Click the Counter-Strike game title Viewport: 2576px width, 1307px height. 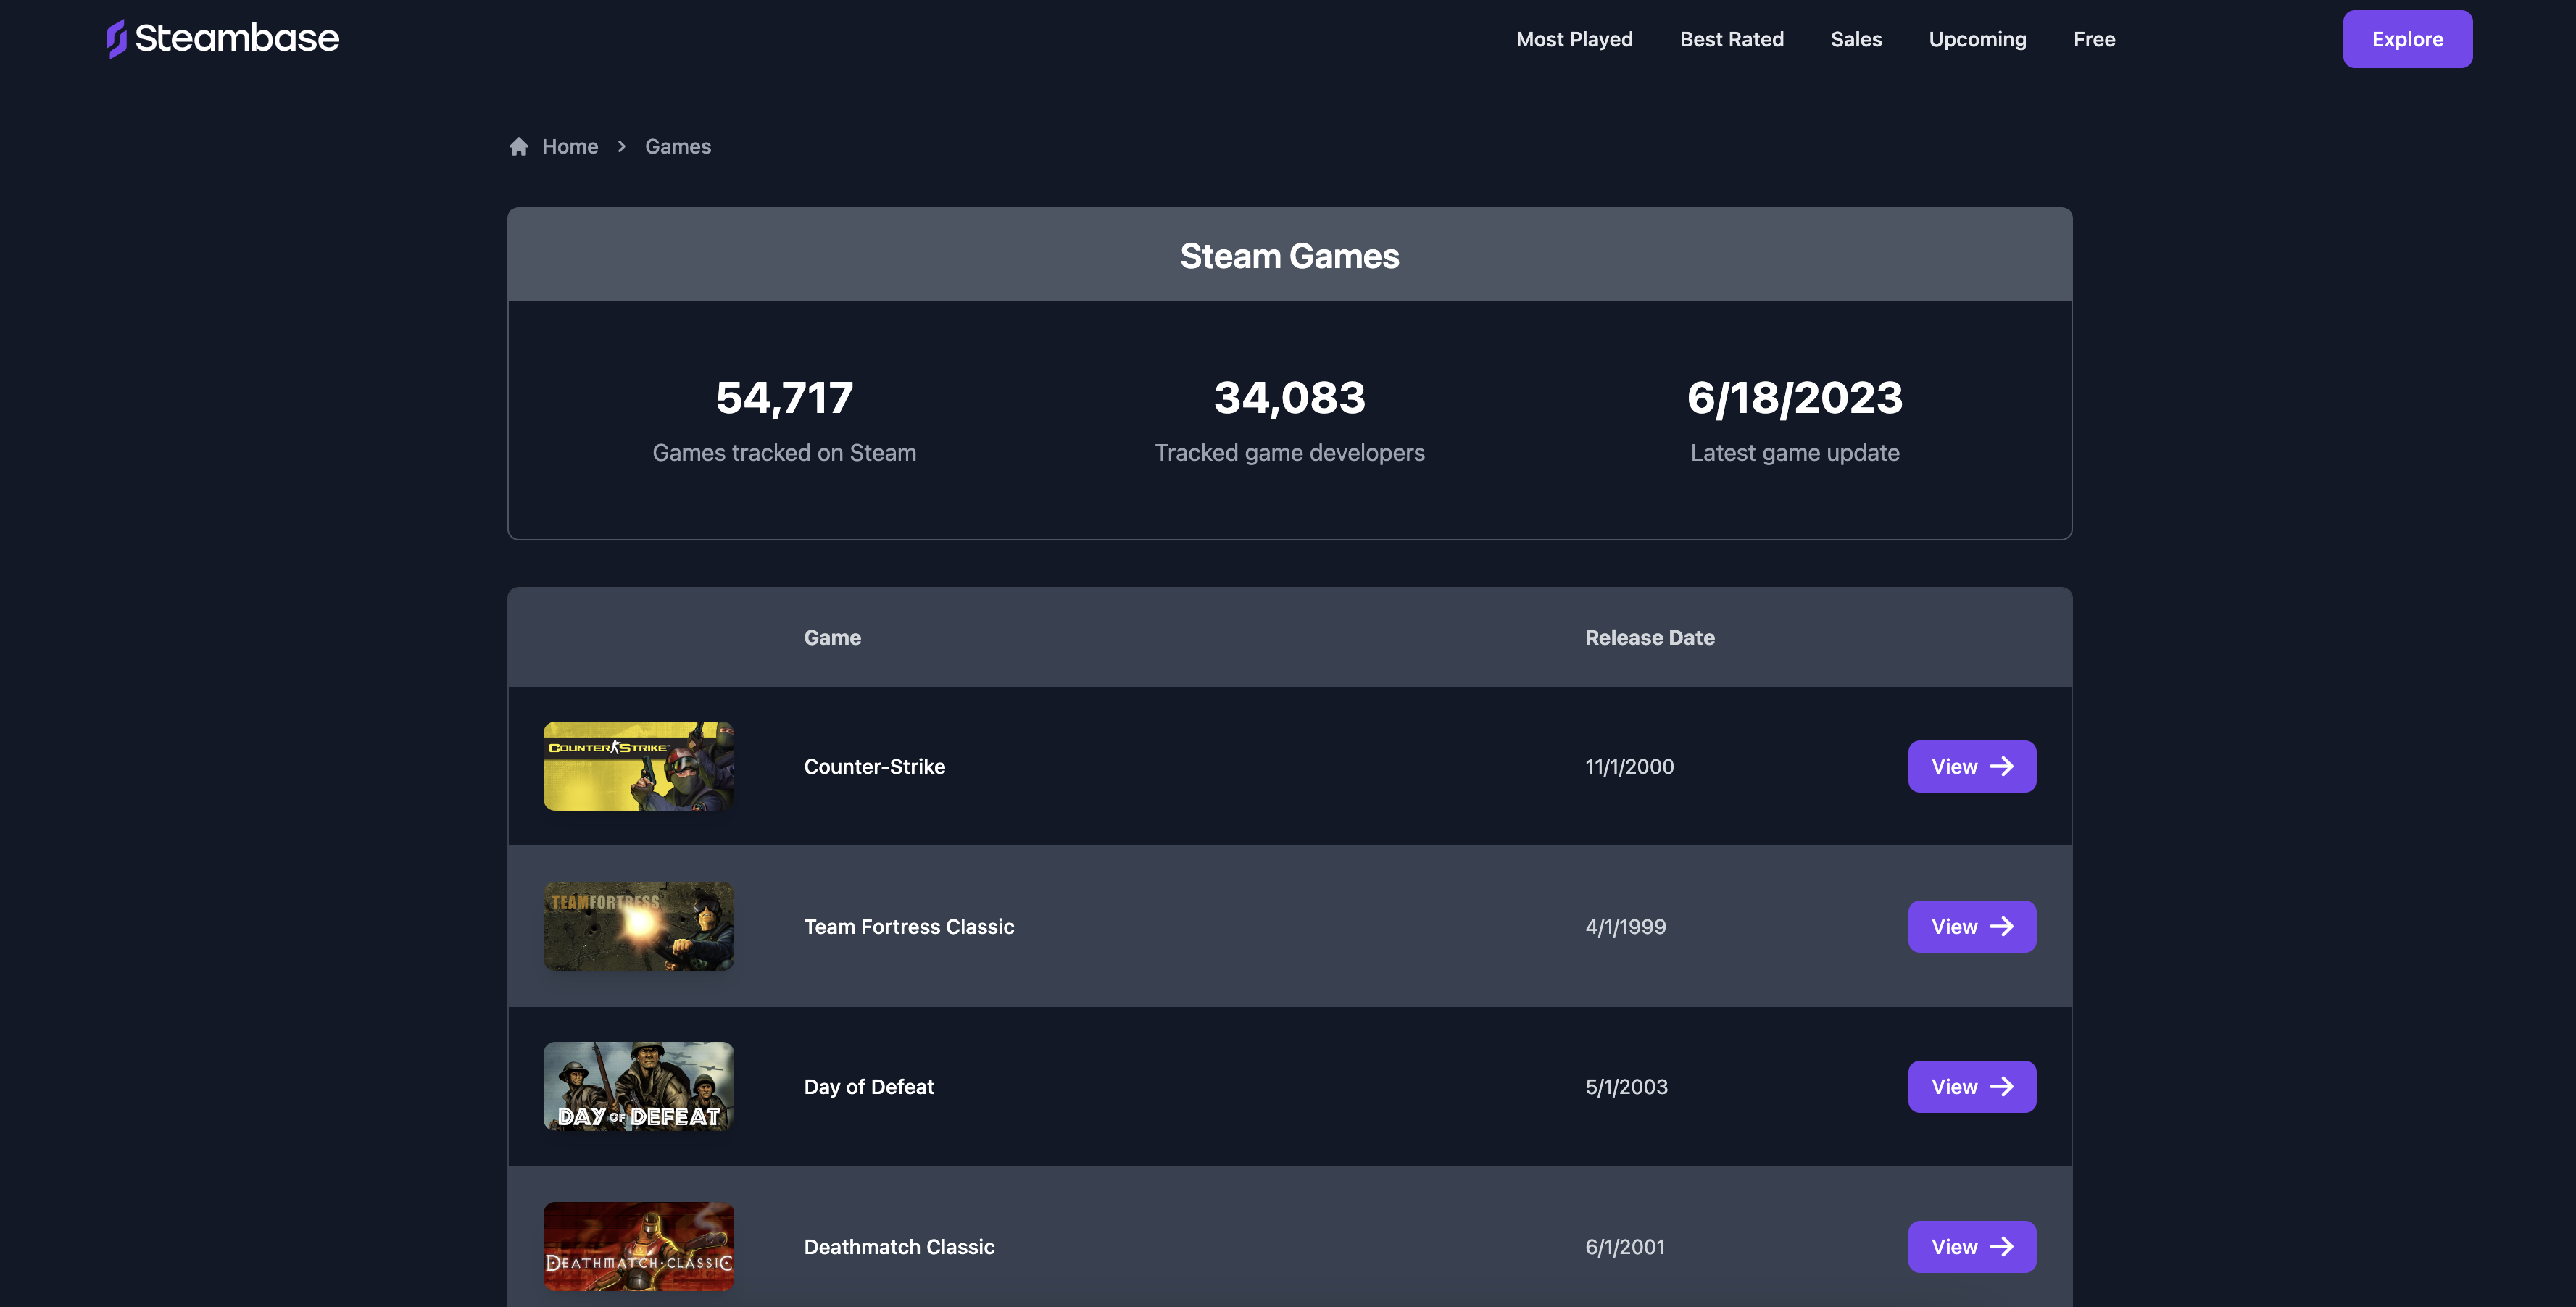point(874,767)
